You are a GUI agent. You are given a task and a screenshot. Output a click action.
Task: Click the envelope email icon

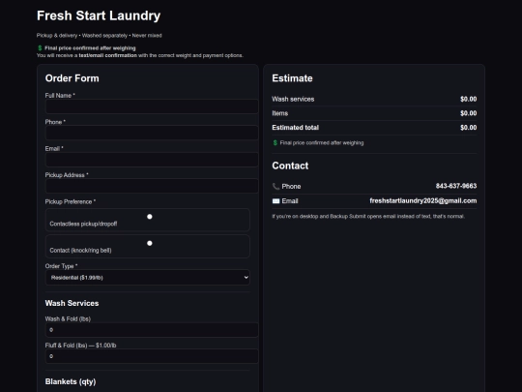pos(275,201)
